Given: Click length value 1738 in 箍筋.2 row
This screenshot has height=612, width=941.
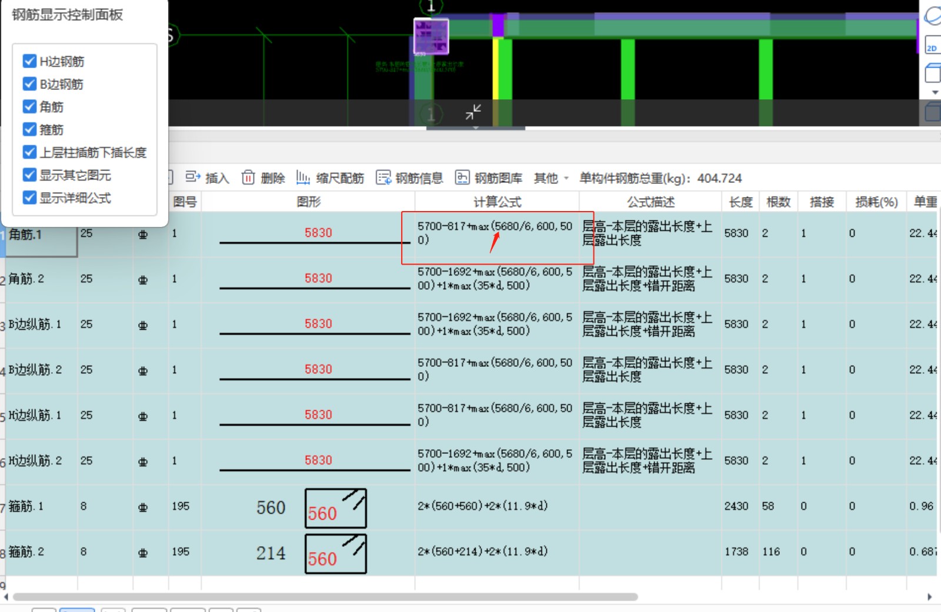Looking at the screenshot, I should tap(736, 551).
